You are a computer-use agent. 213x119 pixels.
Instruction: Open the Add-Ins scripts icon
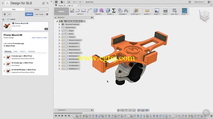[174, 11]
